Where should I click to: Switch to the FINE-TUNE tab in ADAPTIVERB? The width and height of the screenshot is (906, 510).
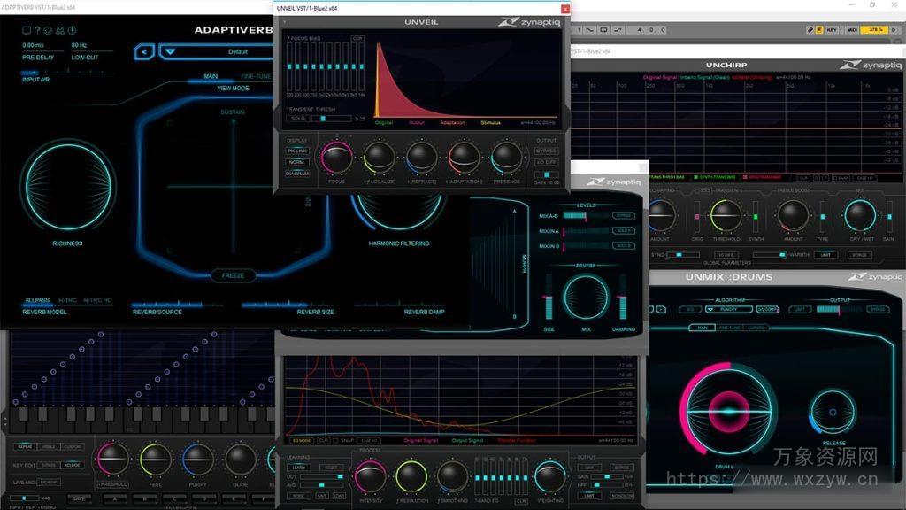point(256,75)
